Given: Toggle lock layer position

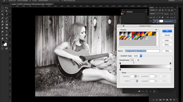Looking at the screenshot, I should (160, 17).
